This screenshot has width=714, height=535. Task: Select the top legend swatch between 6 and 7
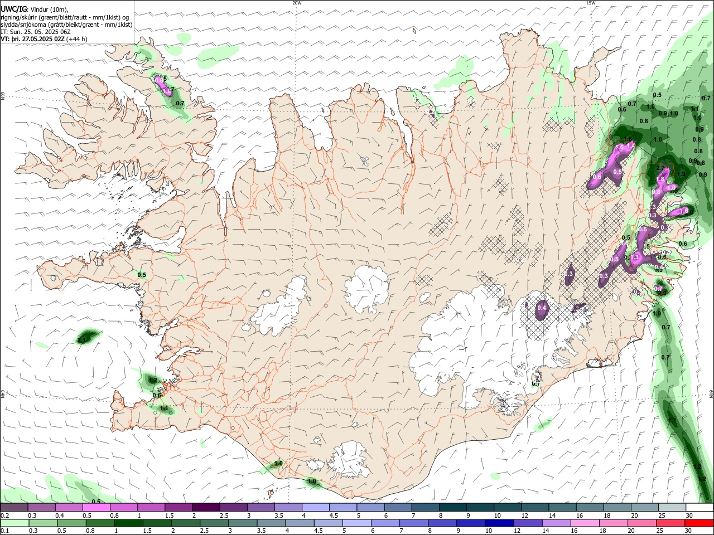[398, 507]
